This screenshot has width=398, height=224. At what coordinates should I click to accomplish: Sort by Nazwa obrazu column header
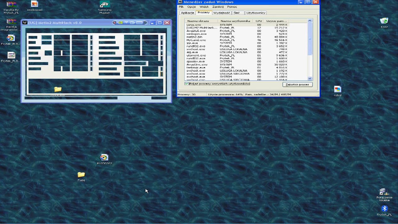pyautogui.click(x=201, y=21)
